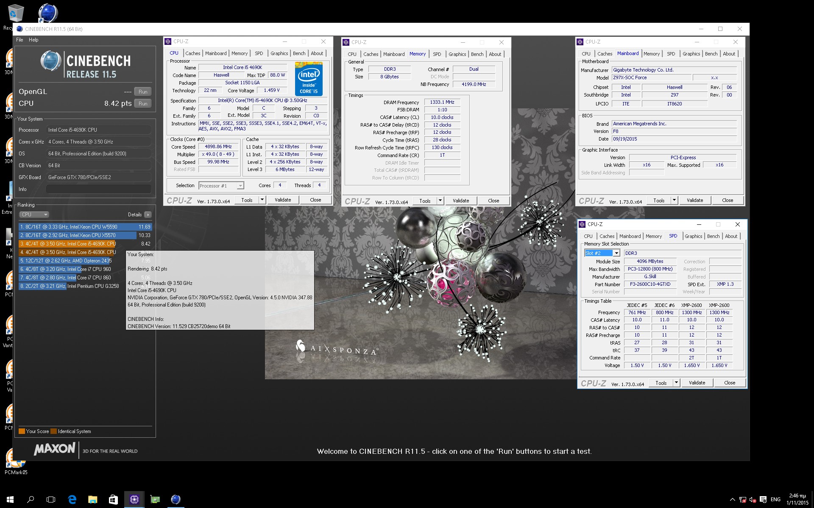Run the OpenGL benchmark
The image size is (814, 508).
click(143, 92)
